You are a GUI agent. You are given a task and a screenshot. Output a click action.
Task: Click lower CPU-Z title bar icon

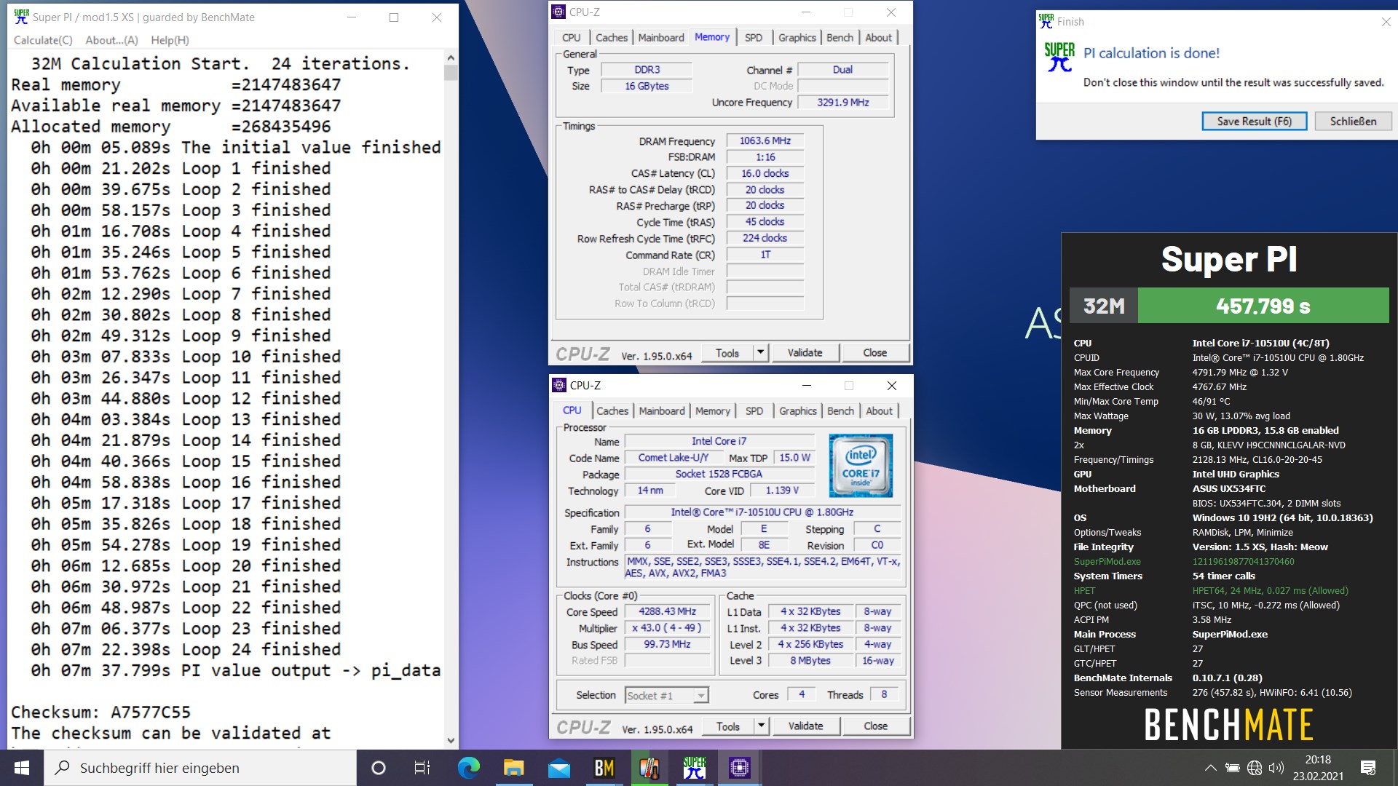click(x=559, y=385)
